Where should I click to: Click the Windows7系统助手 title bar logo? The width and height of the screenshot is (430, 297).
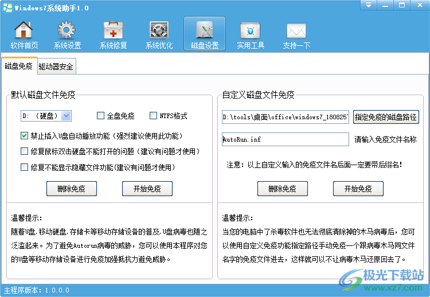[x=7, y=7]
